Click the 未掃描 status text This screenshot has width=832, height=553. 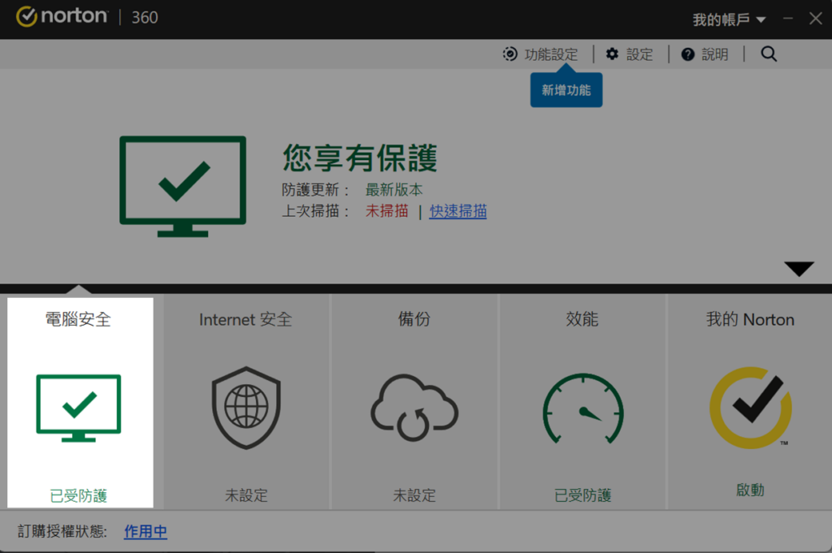(x=387, y=211)
